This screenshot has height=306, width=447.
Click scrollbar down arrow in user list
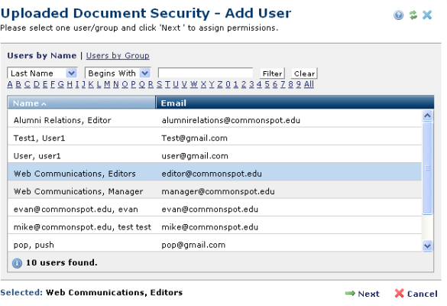pyautogui.click(x=427, y=246)
